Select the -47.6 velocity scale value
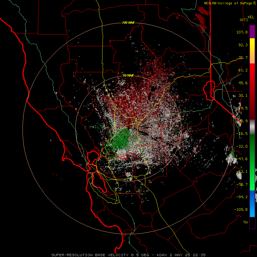 242,159
